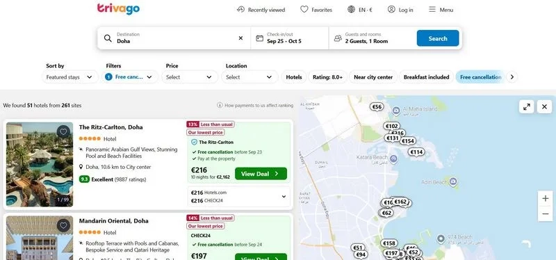This screenshot has width=556, height=260.
Task: Open Mandarin Oriental, Doha hotel title
Action: point(115,221)
